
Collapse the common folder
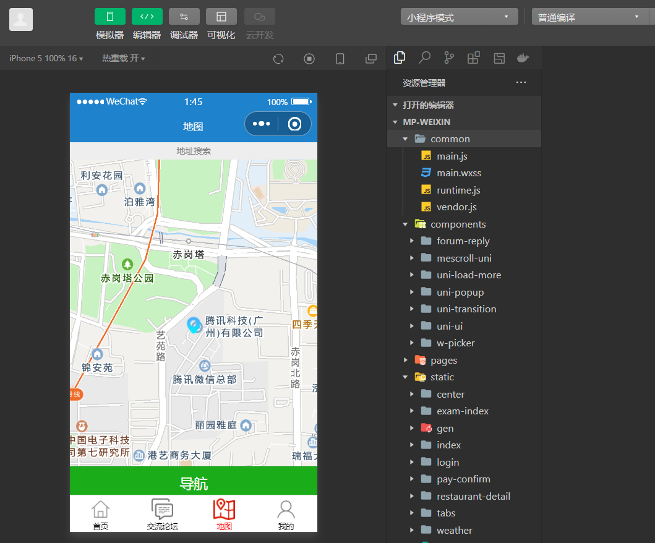coord(464,139)
